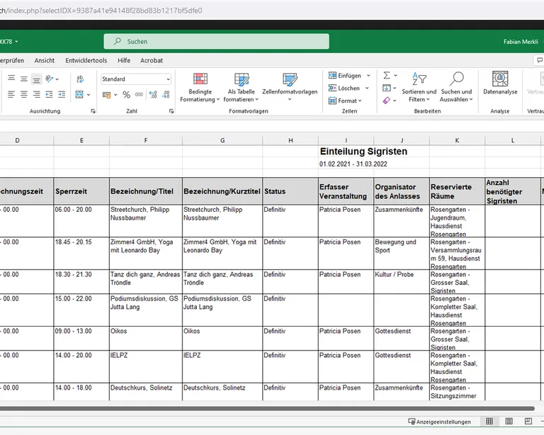Expand the merge cells dropdown arrow
The image size is (544, 435).
click(x=89, y=94)
